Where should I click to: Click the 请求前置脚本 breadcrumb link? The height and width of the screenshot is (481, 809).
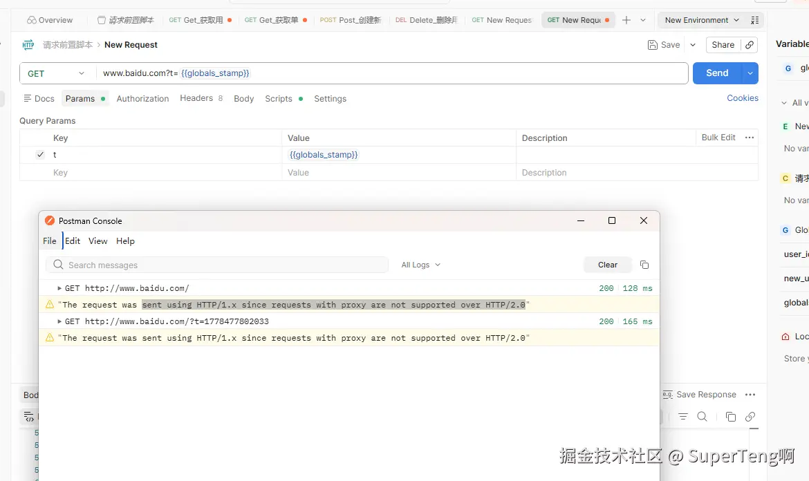coord(68,45)
